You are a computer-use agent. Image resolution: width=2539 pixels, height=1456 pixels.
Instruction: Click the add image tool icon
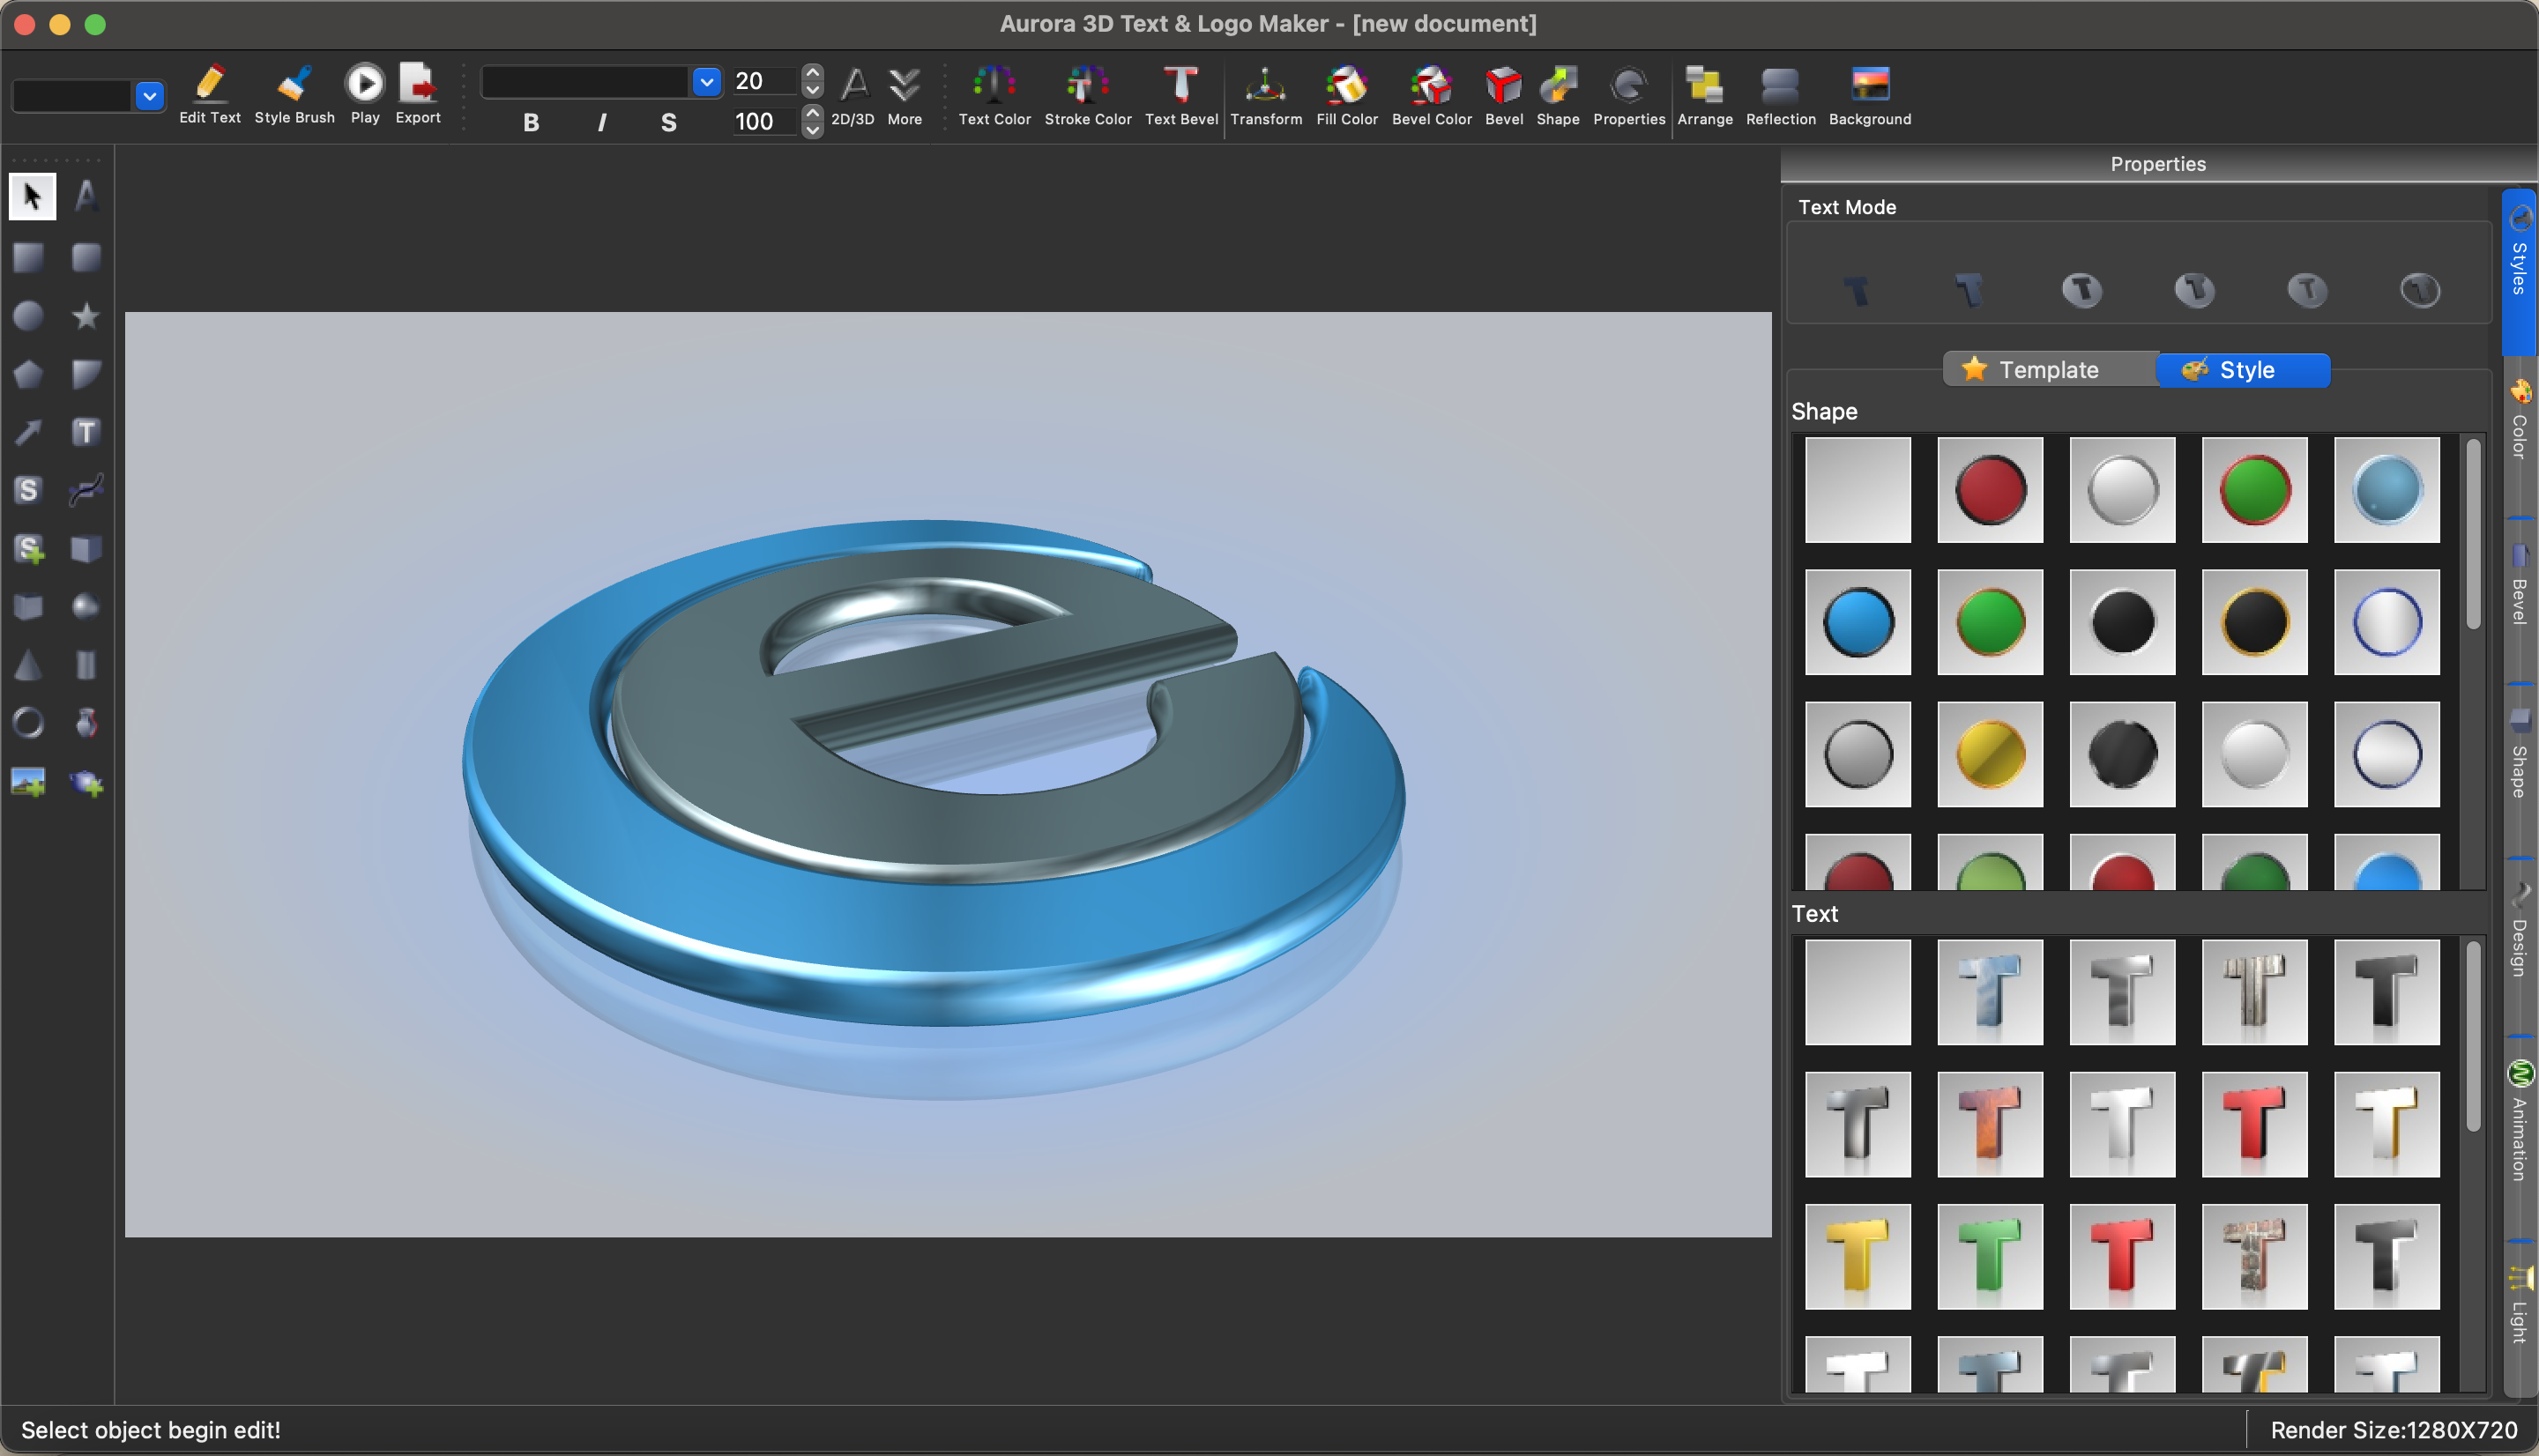28,782
